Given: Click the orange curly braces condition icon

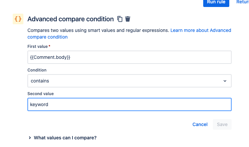Looking at the screenshot, I should pyautogui.click(x=18, y=19).
